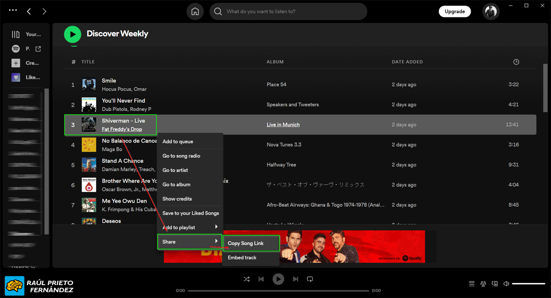Screen dimensions: 551x298
Task: Open the three-dot app menu
Action: (13, 11)
